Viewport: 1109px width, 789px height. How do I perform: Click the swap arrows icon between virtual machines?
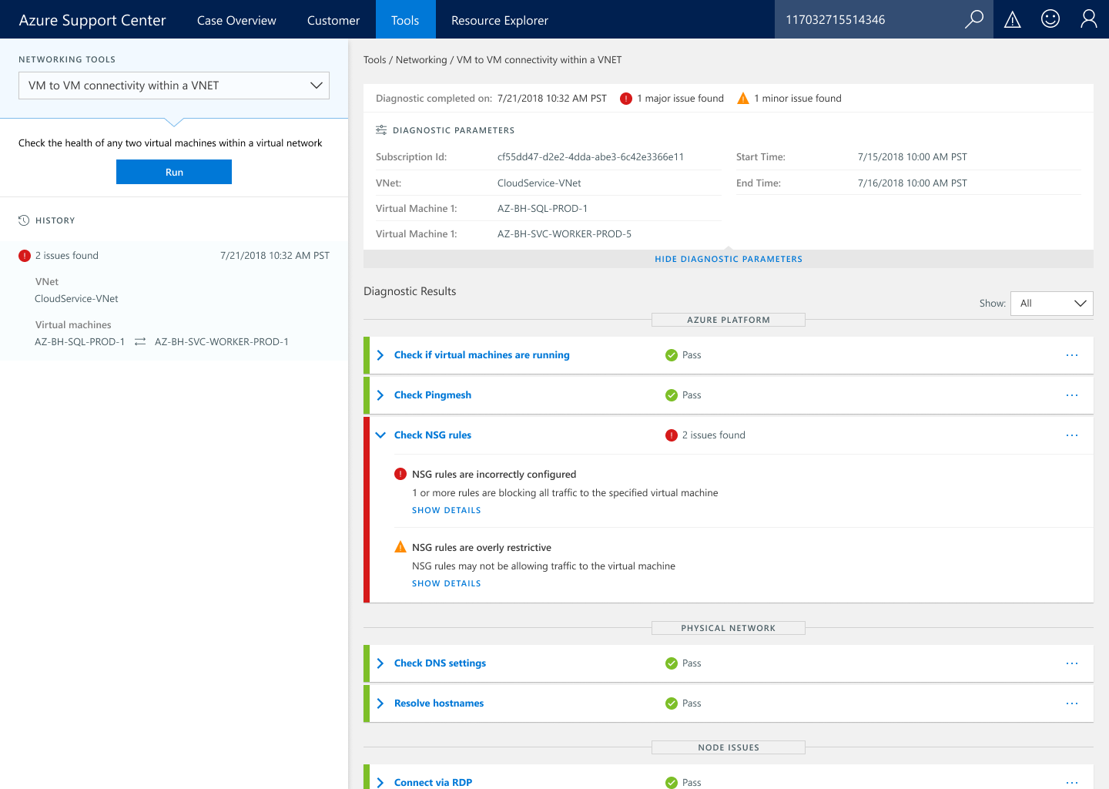tap(140, 342)
